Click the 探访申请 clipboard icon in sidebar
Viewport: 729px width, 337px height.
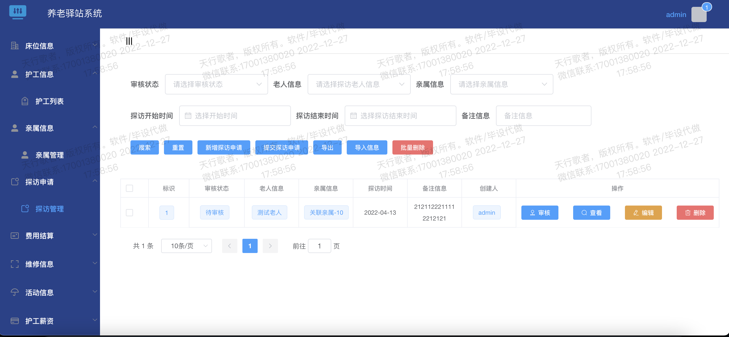(14, 182)
